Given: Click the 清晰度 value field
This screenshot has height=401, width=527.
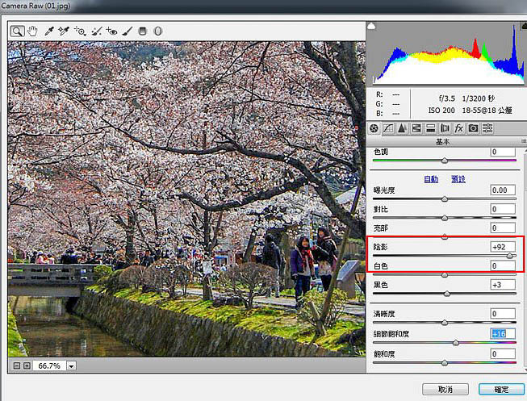Looking at the screenshot, I should click(503, 314).
